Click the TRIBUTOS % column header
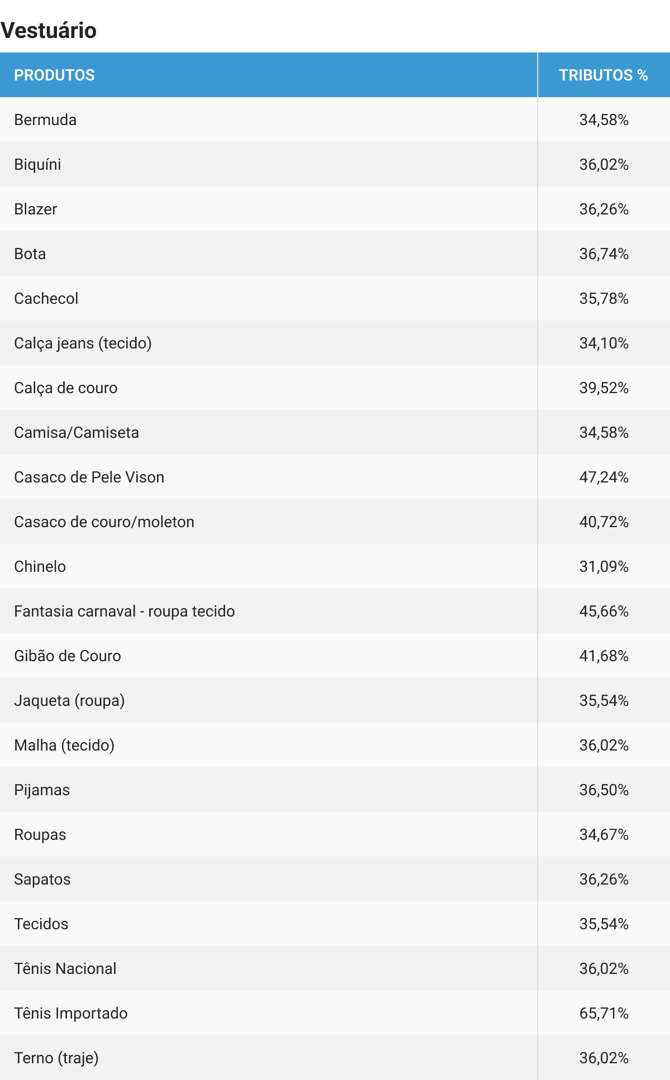 click(x=603, y=75)
